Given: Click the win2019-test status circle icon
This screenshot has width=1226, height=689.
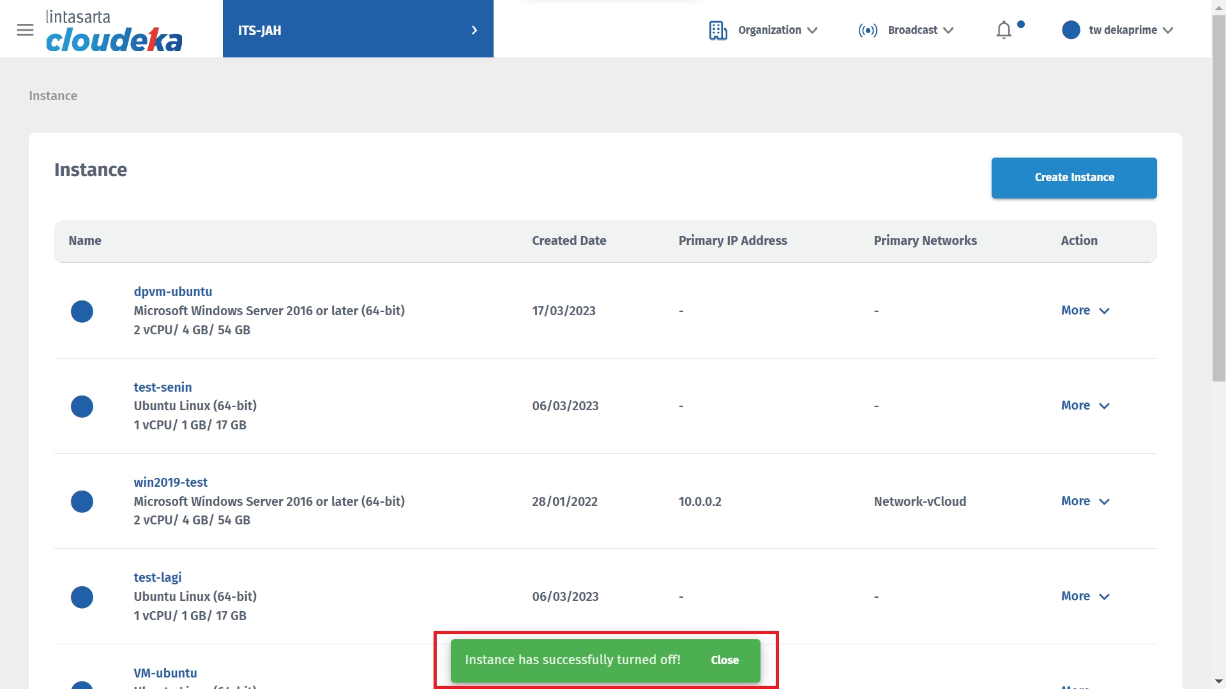Looking at the screenshot, I should click(x=82, y=501).
